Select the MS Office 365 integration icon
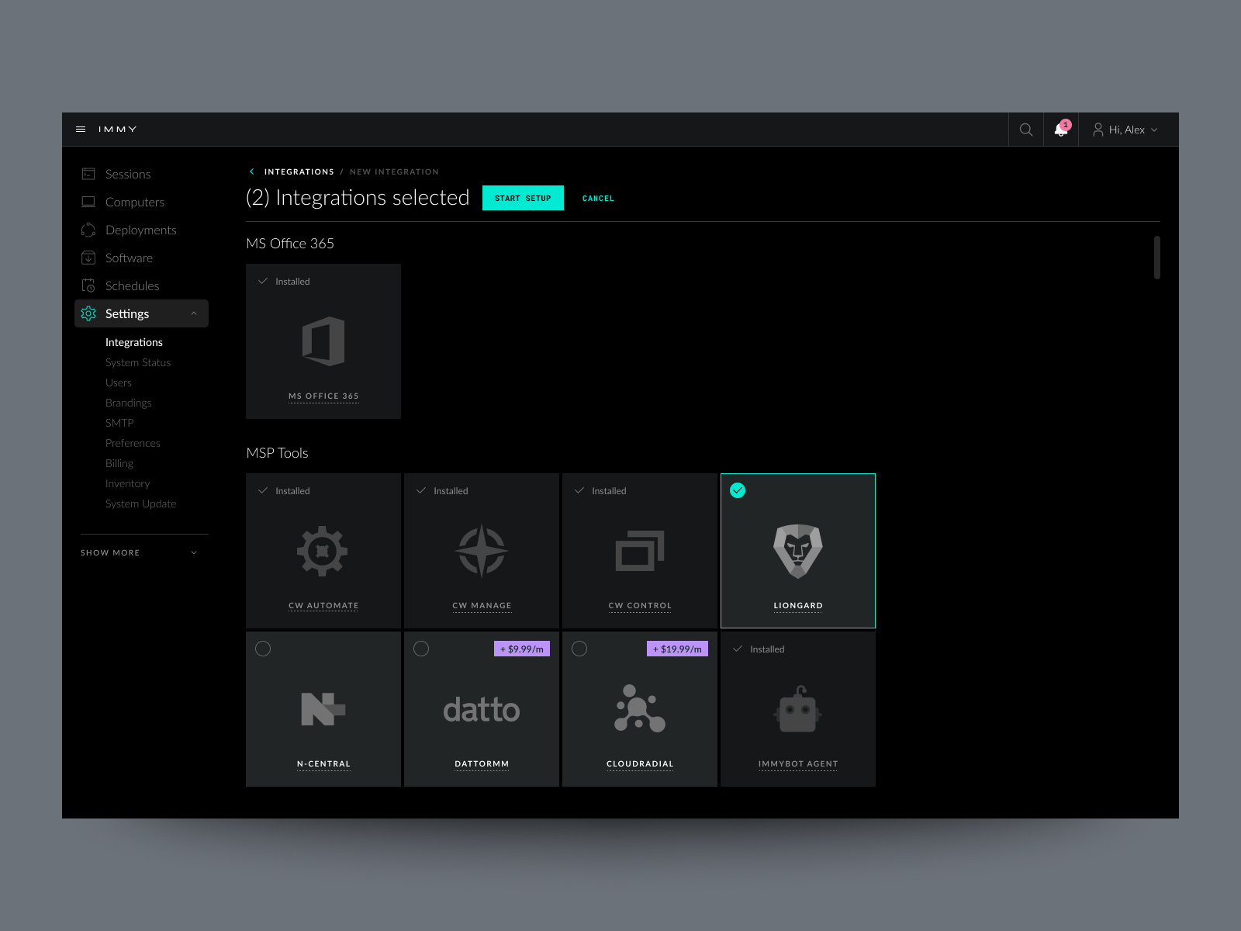1241x931 pixels. [x=323, y=341]
